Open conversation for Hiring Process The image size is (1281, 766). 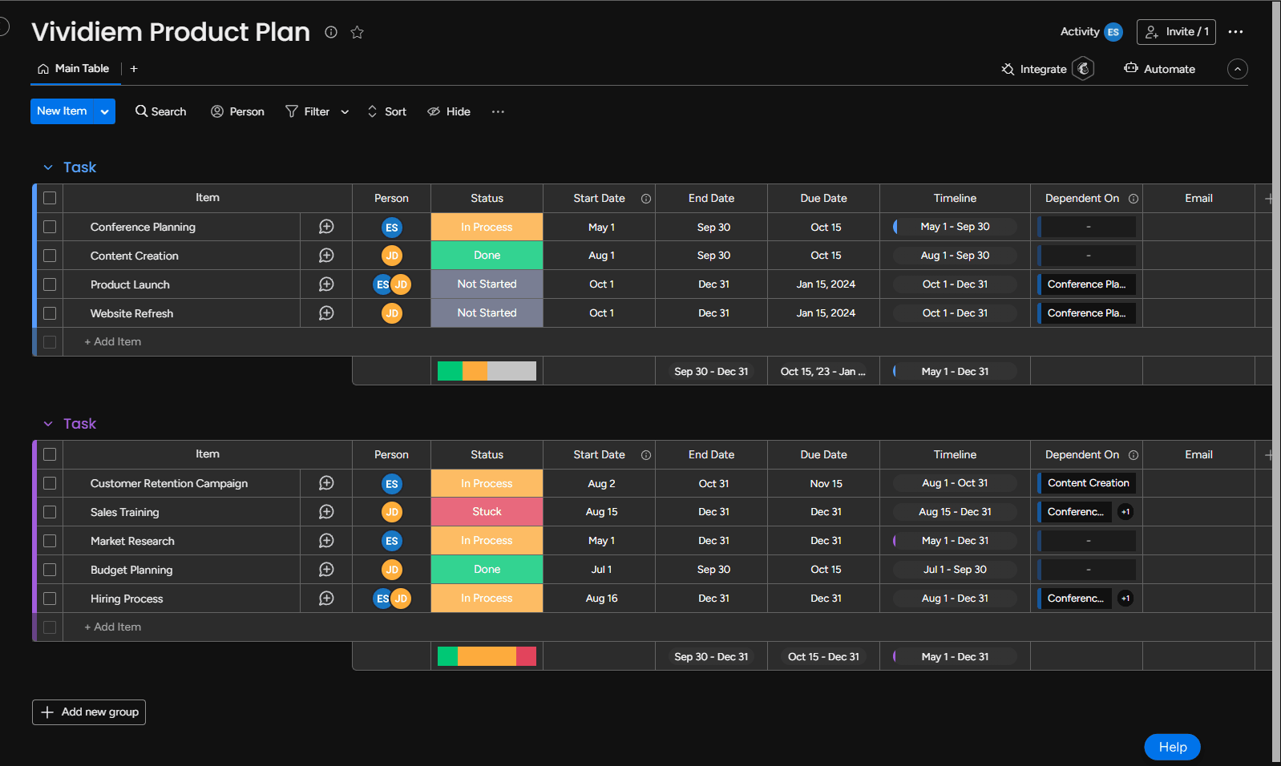coord(326,599)
